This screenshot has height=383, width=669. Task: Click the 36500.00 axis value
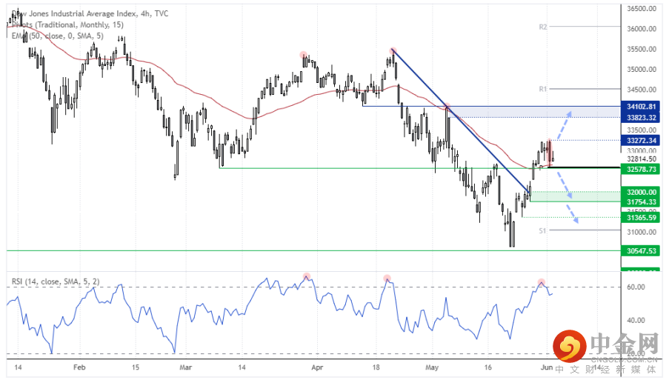pos(642,9)
